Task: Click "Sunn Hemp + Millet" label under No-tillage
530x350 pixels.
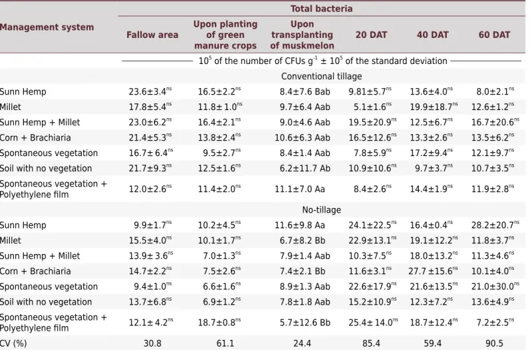Action: (x=40, y=256)
